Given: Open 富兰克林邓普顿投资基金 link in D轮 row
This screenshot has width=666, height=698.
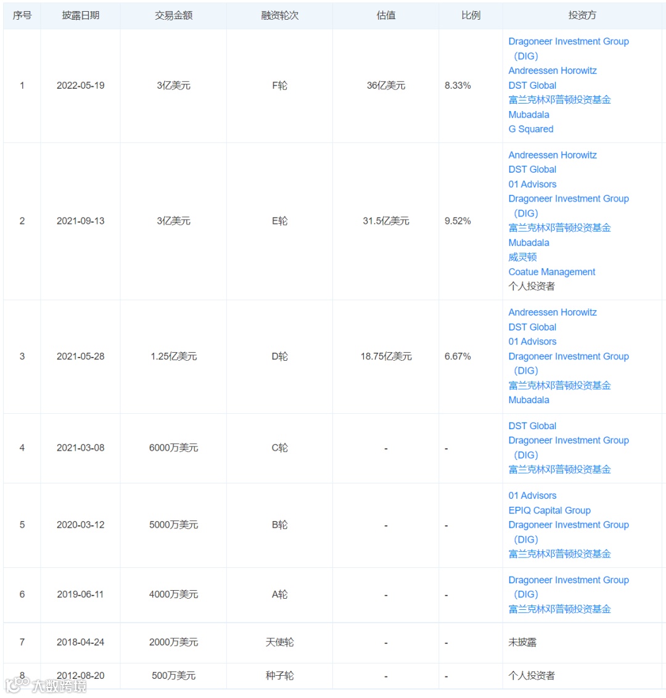Looking at the screenshot, I should point(559,385).
